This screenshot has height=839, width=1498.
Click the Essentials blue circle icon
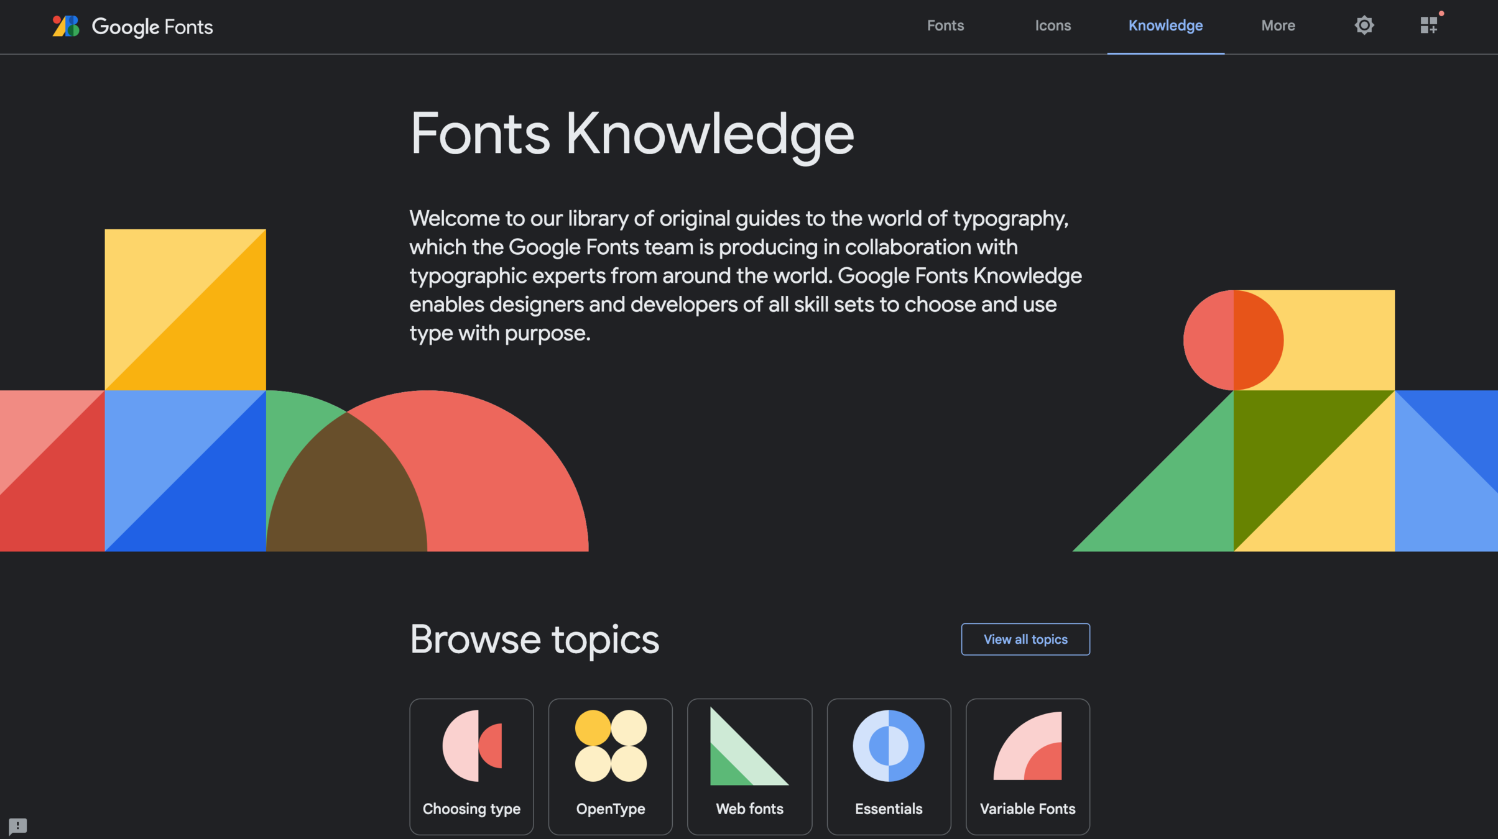[889, 745]
